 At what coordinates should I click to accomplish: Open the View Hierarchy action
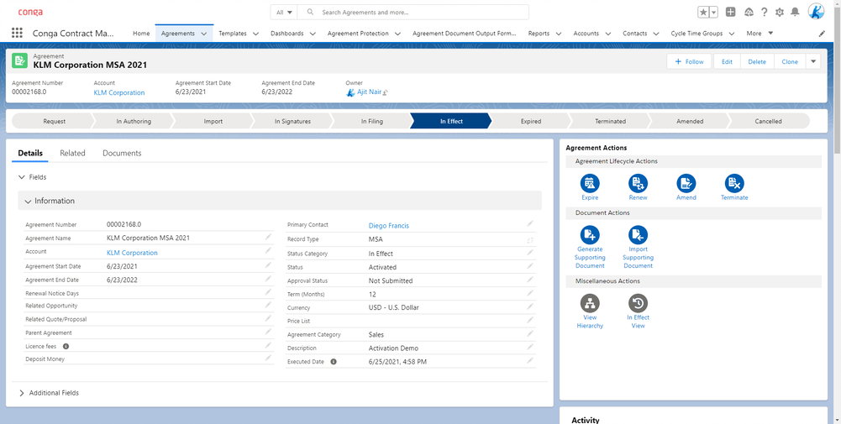click(x=590, y=303)
